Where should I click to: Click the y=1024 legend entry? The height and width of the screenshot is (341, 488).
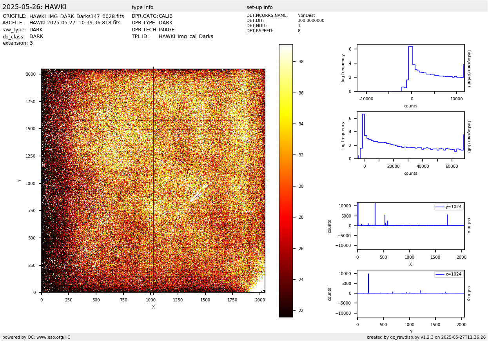[449, 207]
